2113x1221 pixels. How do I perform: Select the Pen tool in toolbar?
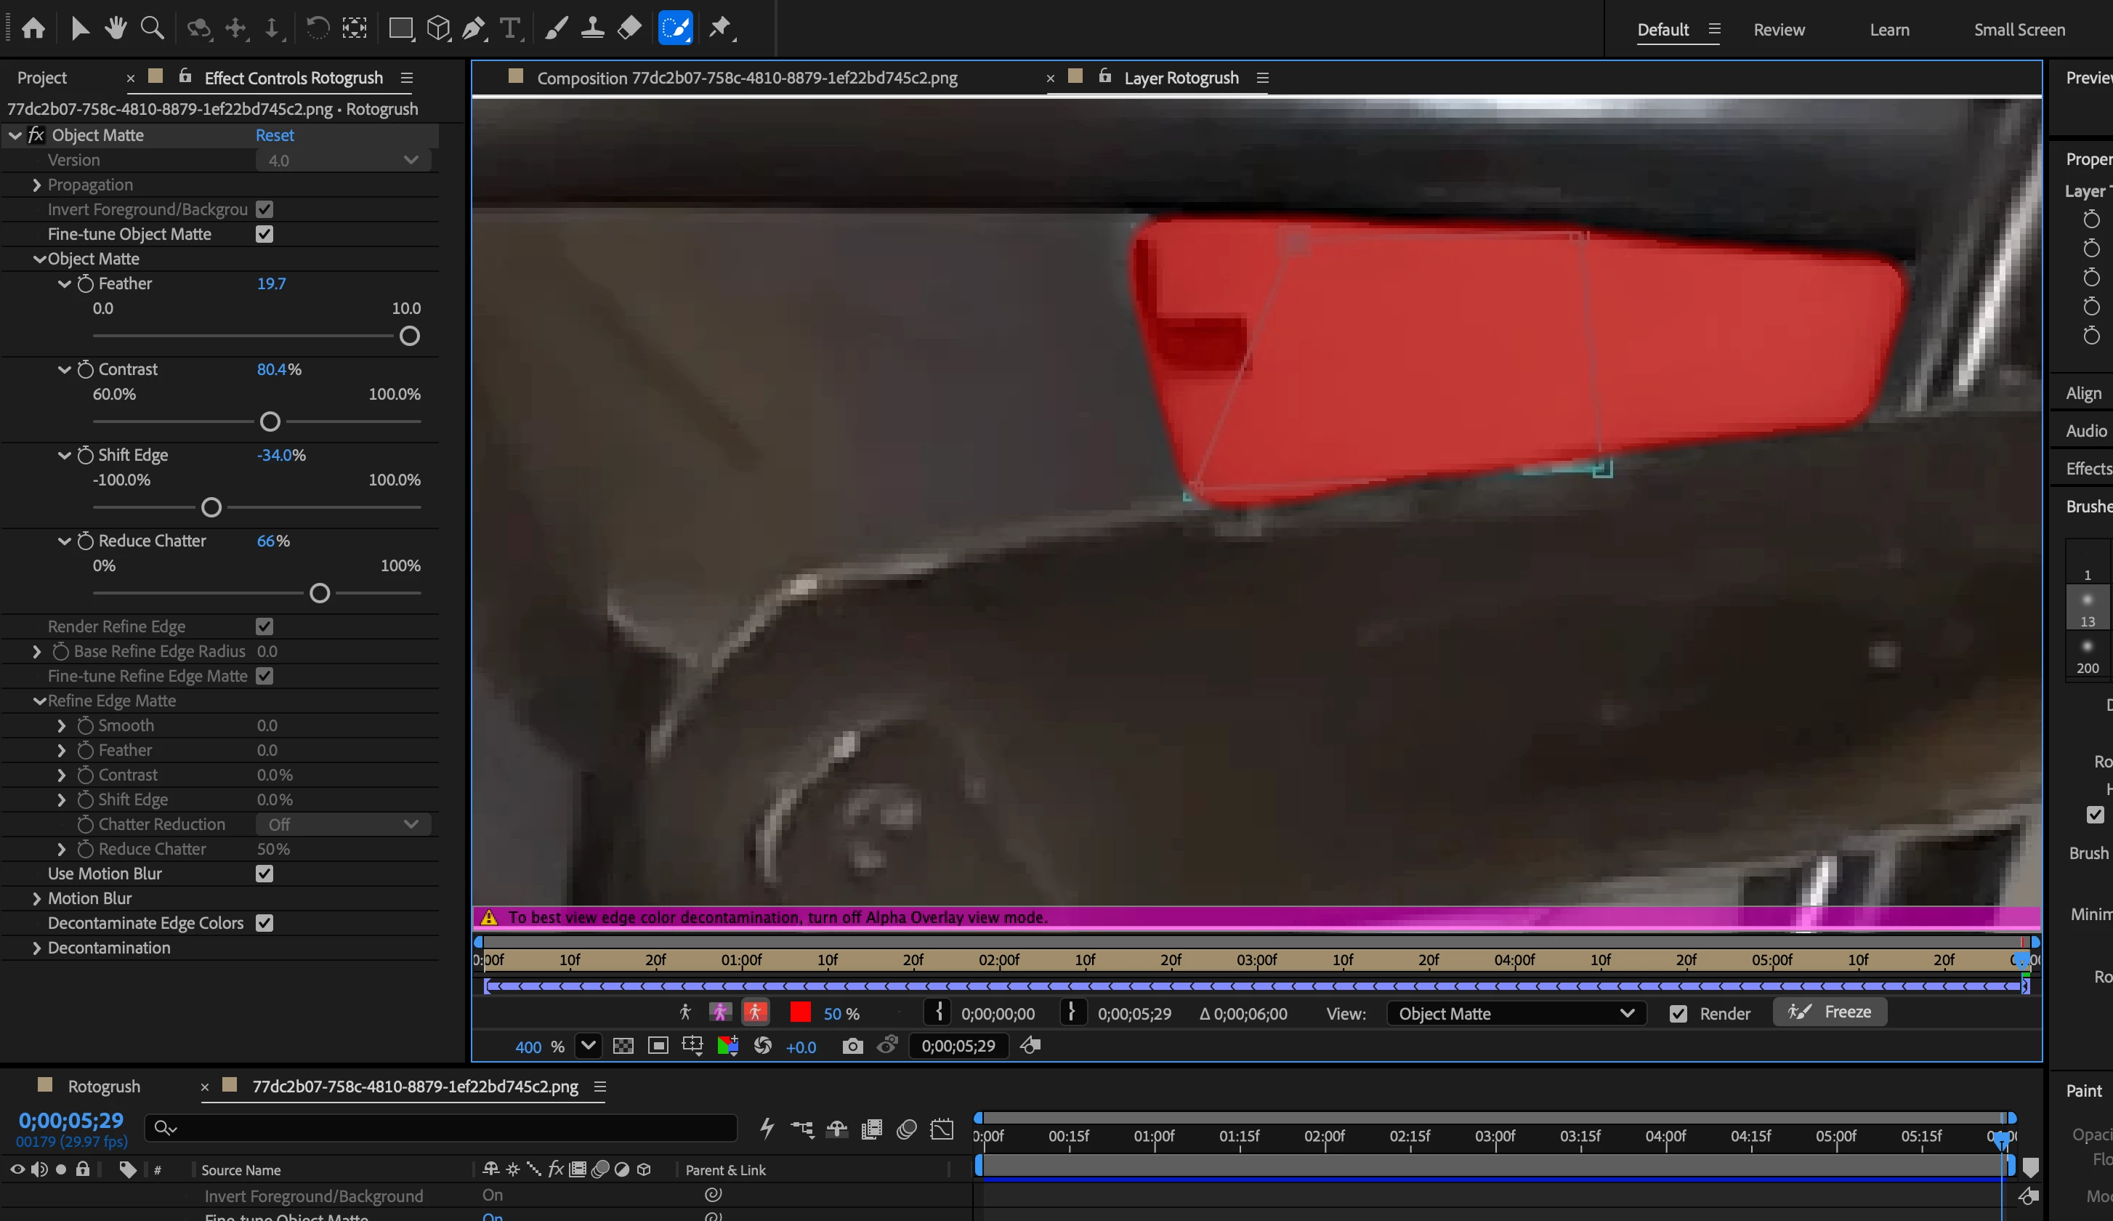474,28
